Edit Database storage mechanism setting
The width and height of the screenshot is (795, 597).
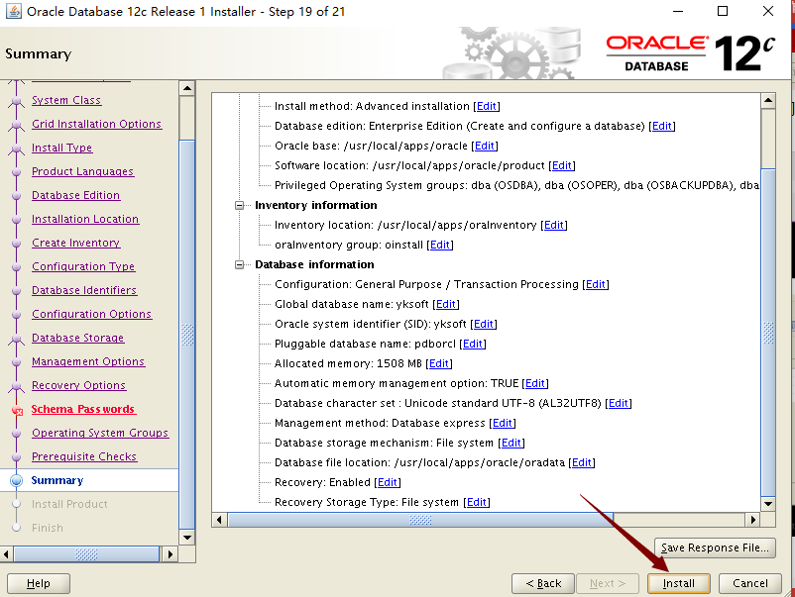pyautogui.click(x=511, y=444)
